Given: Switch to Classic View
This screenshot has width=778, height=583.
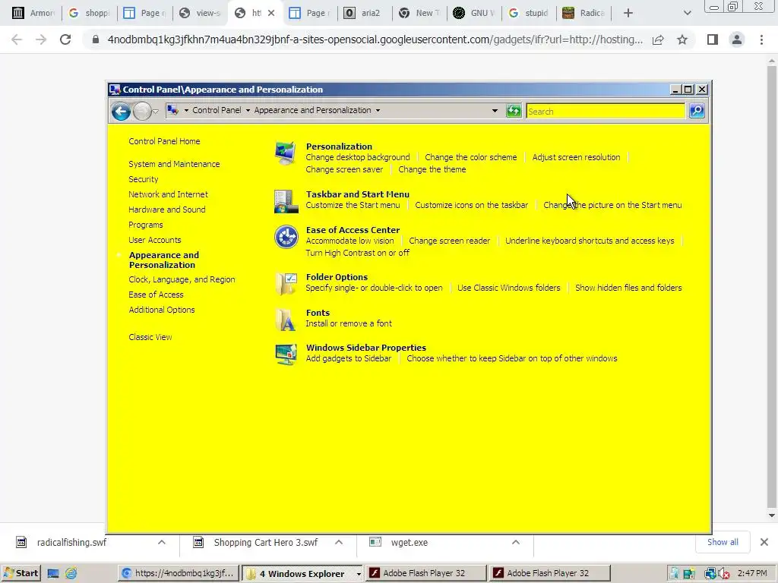Looking at the screenshot, I should click(x=150, y=337).
